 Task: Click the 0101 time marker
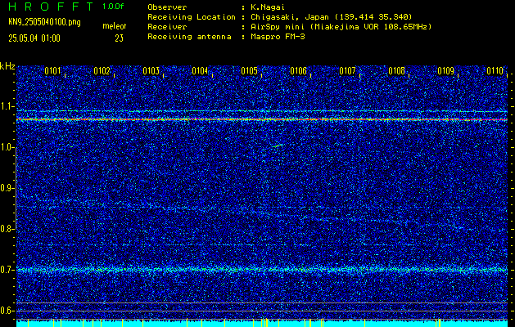(x=53, y=71)
